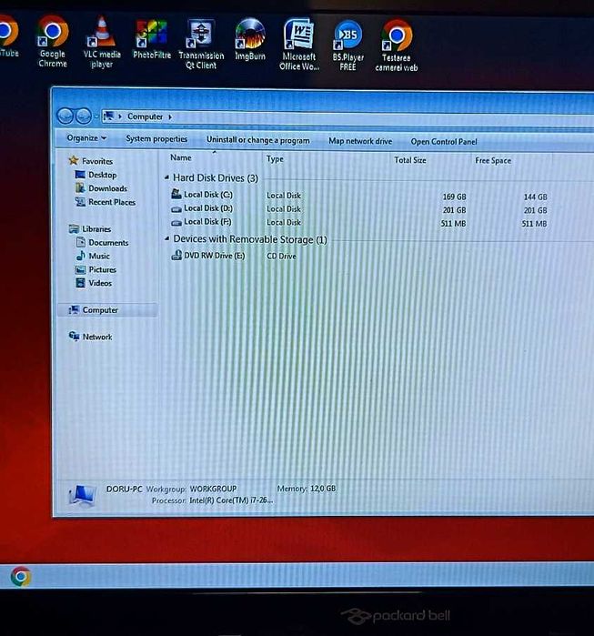The height and width of the screenshot is (636, 594).
Task: Collapse Devices with Removable Storage group
Action: click(x=166, y=239)
